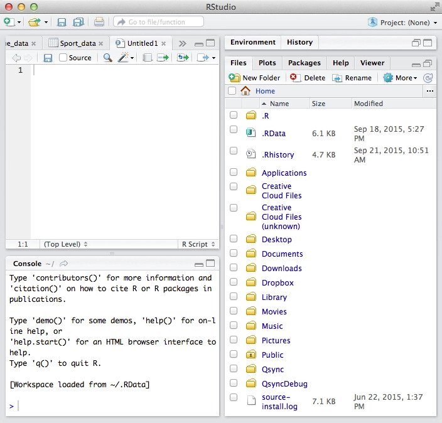Screen dimensions: 442x423
Task: Click the Home breadcrumb link
Action: [265, 91]
